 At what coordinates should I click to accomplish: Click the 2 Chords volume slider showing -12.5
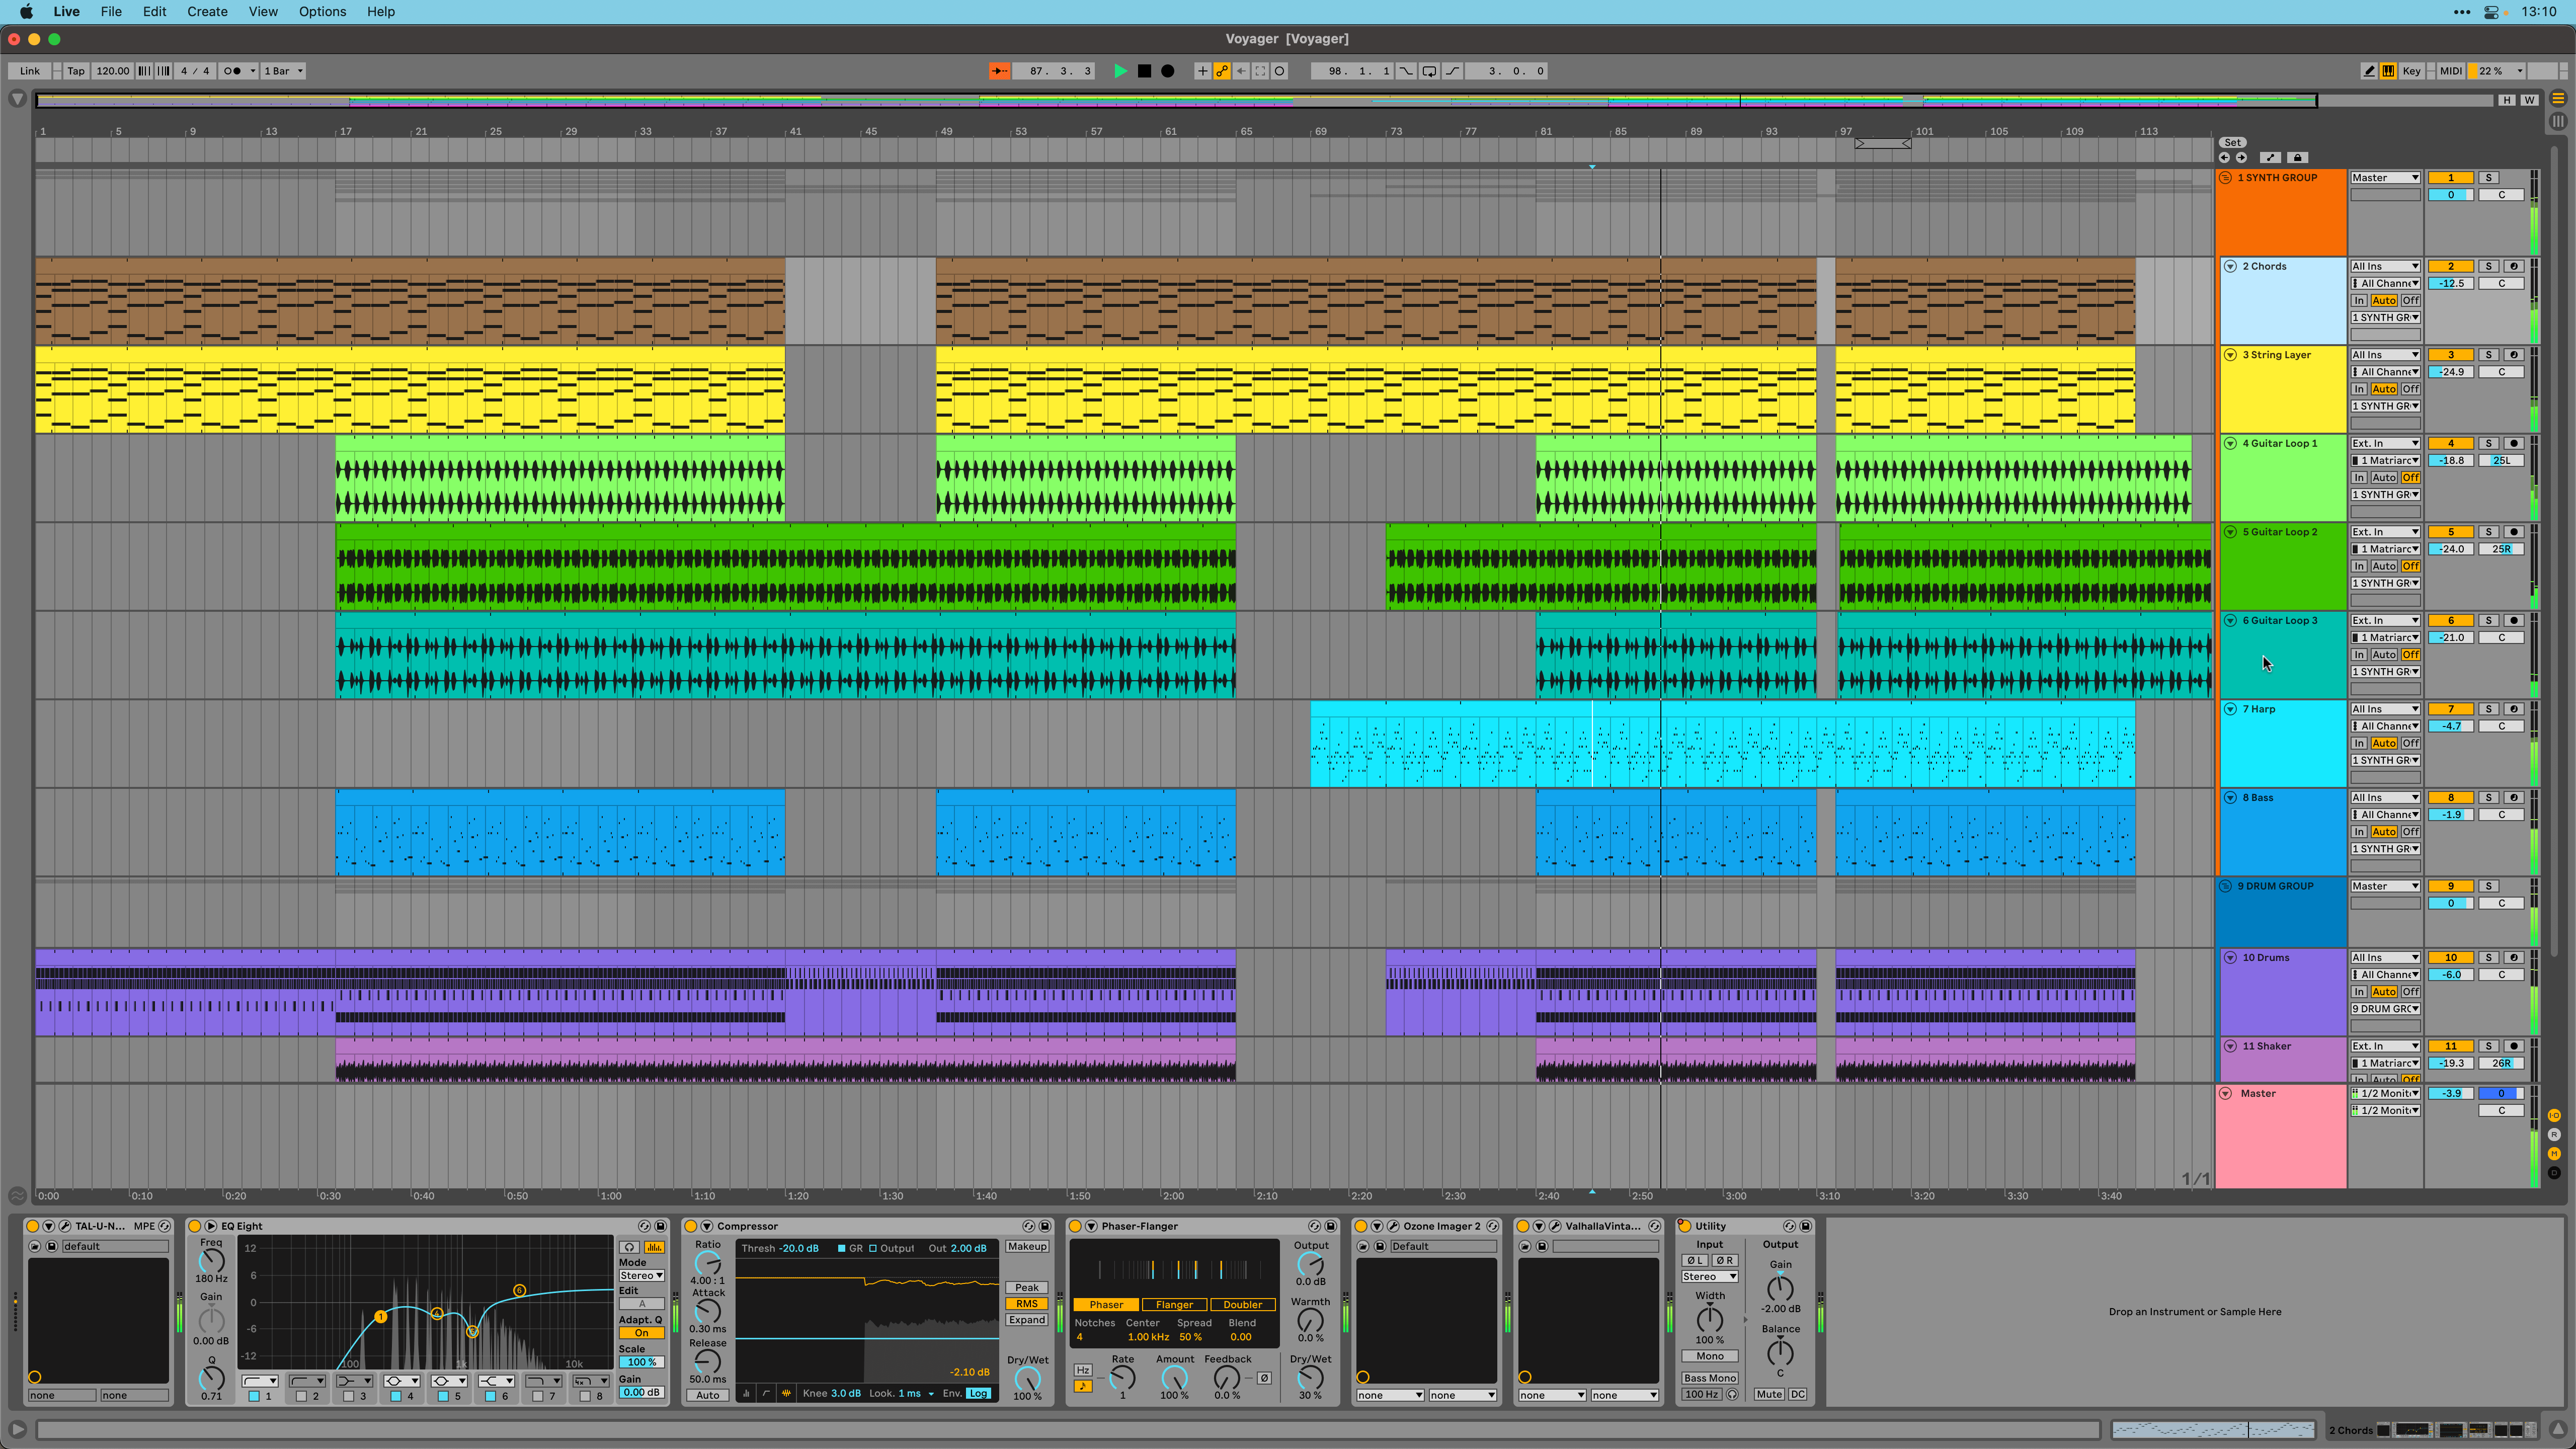2451,284
